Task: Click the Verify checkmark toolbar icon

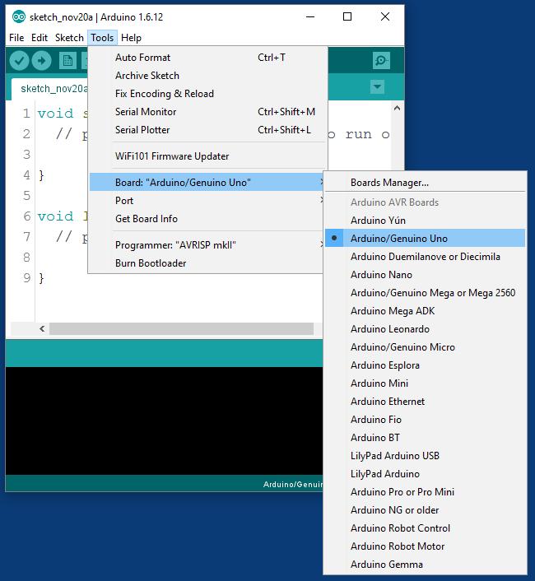Action: (x=19, y=61)
